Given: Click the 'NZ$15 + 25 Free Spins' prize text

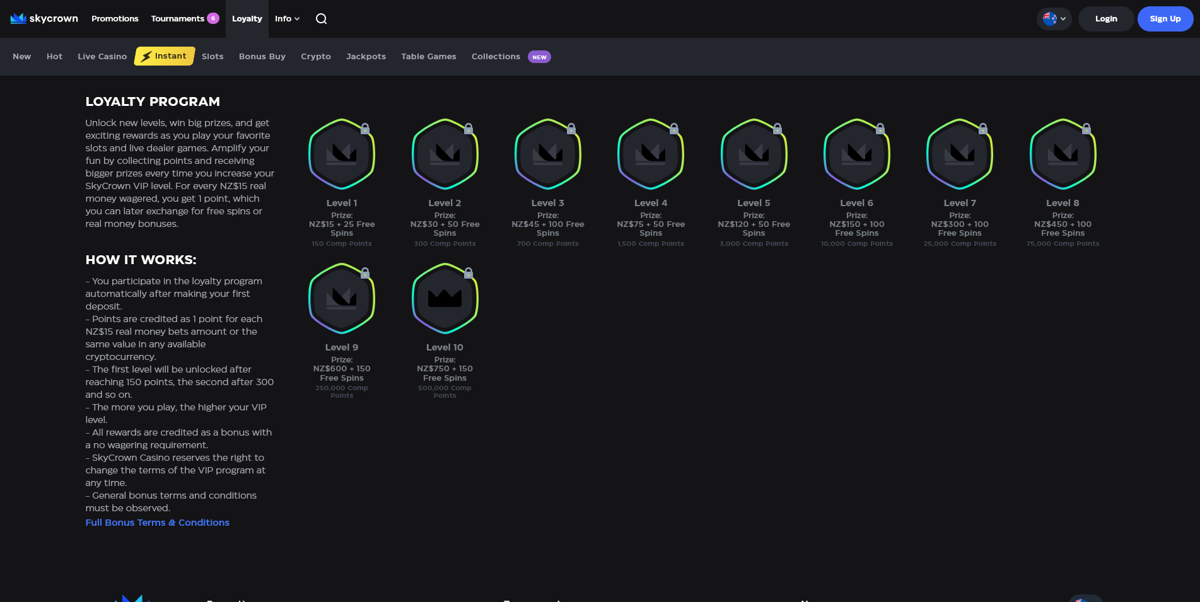Looking at the screenshot, I should click(x=342, y=229).
